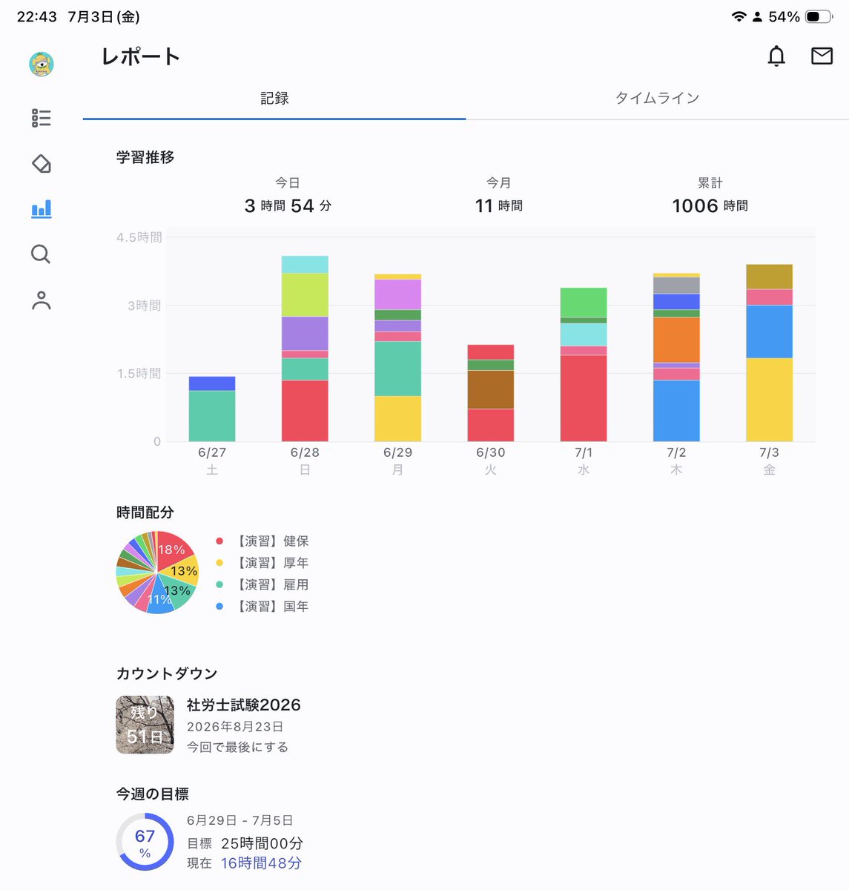Tap the 【演習】国年 legend label

click(271, 606)
